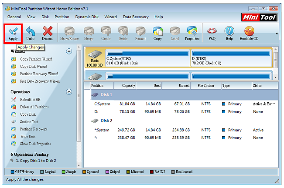Sort by Capacity column header
Viewport: 284px width, 188px height.
[125, 86]
